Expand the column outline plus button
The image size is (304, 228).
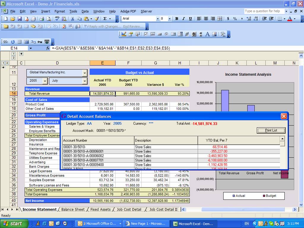click(x=21, y=54)
